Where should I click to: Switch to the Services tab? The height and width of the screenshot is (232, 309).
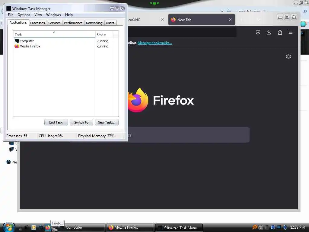pos(54,23)
